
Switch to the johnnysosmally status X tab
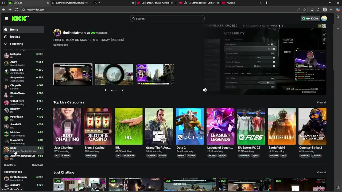click(x=72, y=3)
